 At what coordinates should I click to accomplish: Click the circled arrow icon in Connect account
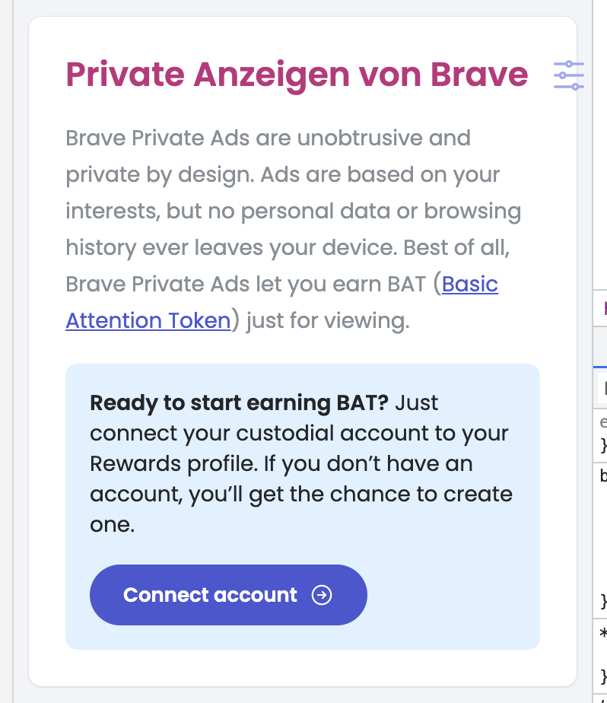tap(322, 595)
